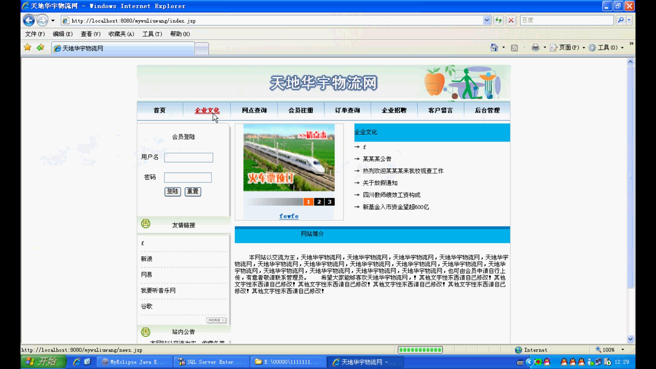Open the 页面(P) toolbar dropdown
Viewport: 656px width, 369px height.
[568, 47]
